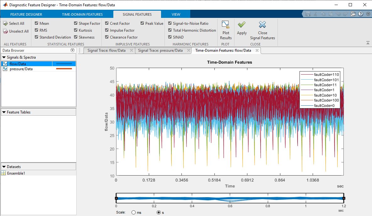The height and width of the screenshot is (216, 372).
Task: Disable the Total Harmonic Distortion checkbox
Action: (170, 30)
